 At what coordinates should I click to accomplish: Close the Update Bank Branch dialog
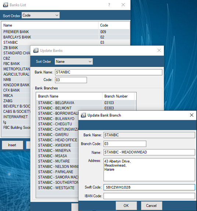pyautogui.click(x=191, y=115)
